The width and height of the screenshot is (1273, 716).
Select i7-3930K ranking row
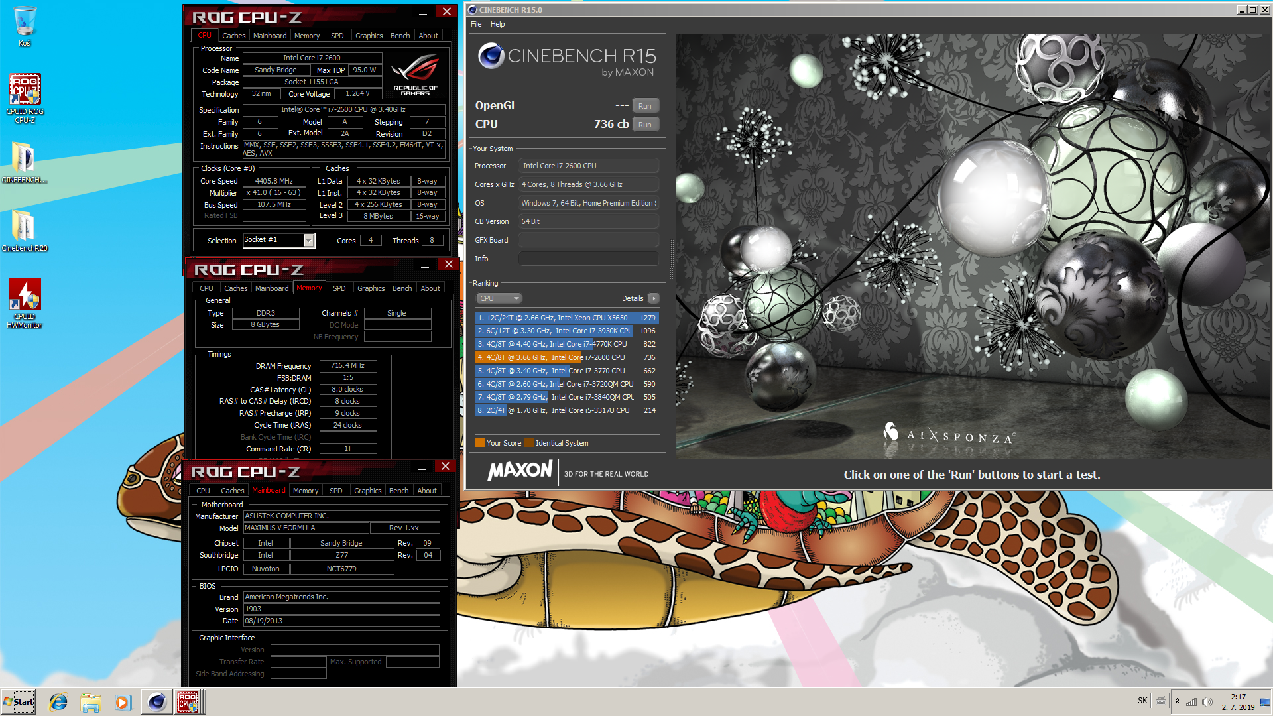click(567, 331)
